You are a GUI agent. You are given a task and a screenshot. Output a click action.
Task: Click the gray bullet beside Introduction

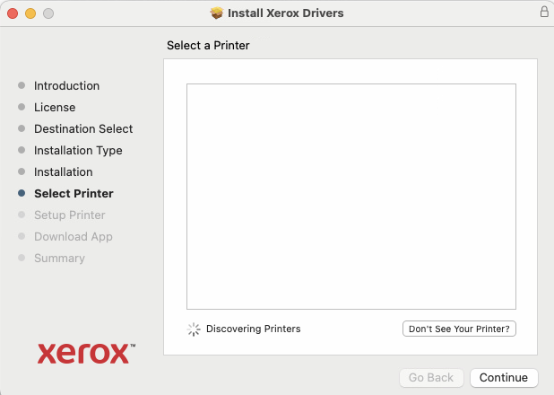click(x=22, y=85)
